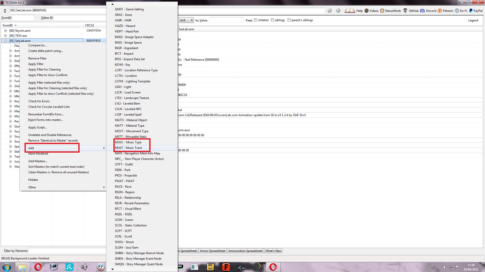Viewport: 485px width, 272px height.
Task: Open Windows Explorer from the taskbar
Action: [22, 267]
